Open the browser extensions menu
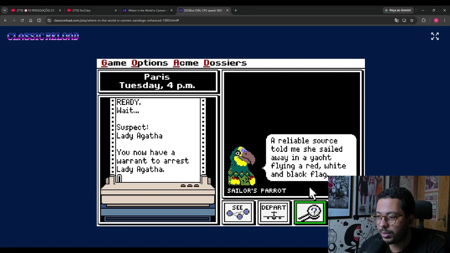Image resolution: width=450 pixels, height=253 pixels. pos(424,20)
